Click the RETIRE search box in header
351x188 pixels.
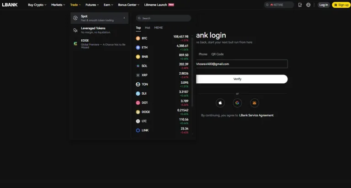[279, 5]
